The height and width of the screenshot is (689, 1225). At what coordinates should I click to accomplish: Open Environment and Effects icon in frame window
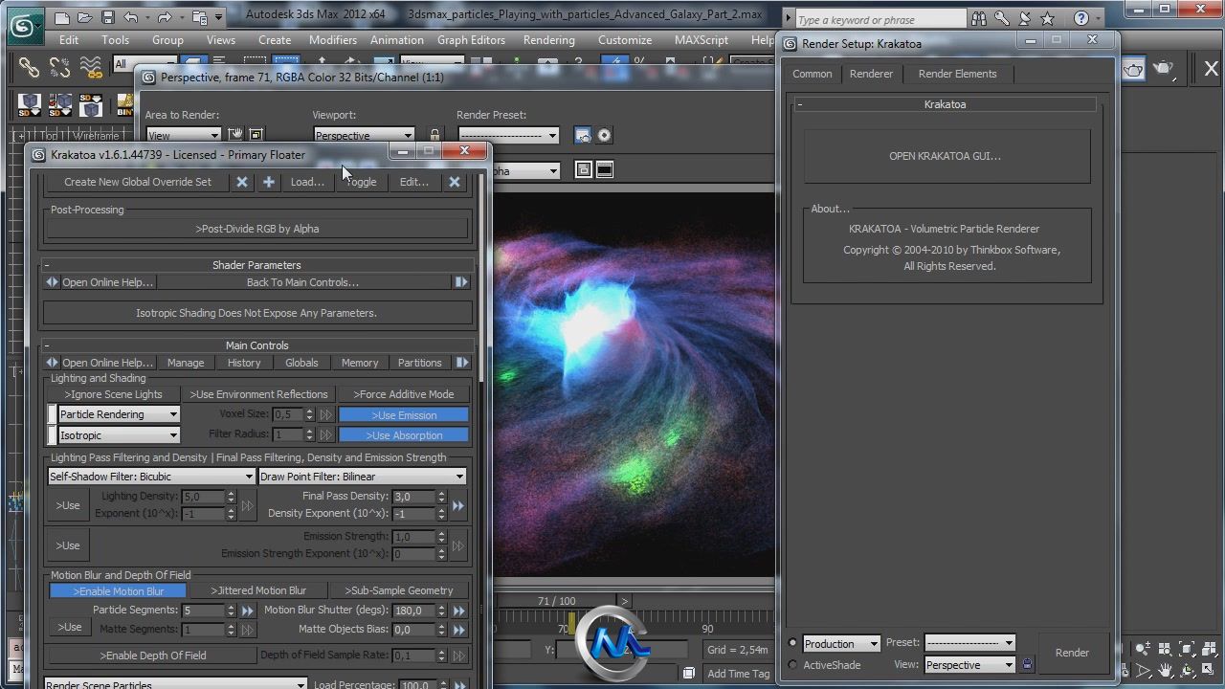click(x=604, y=135)
